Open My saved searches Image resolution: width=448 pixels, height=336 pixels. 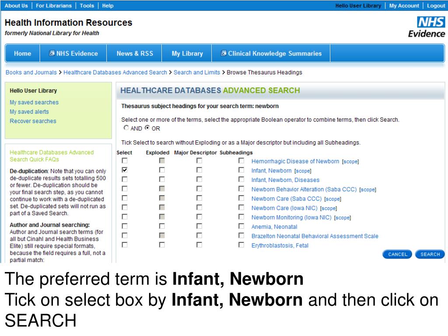click(34, 102)
